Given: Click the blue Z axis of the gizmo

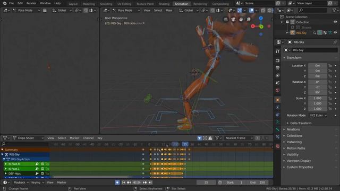Looking at the screenshot, I should [261, 18].
